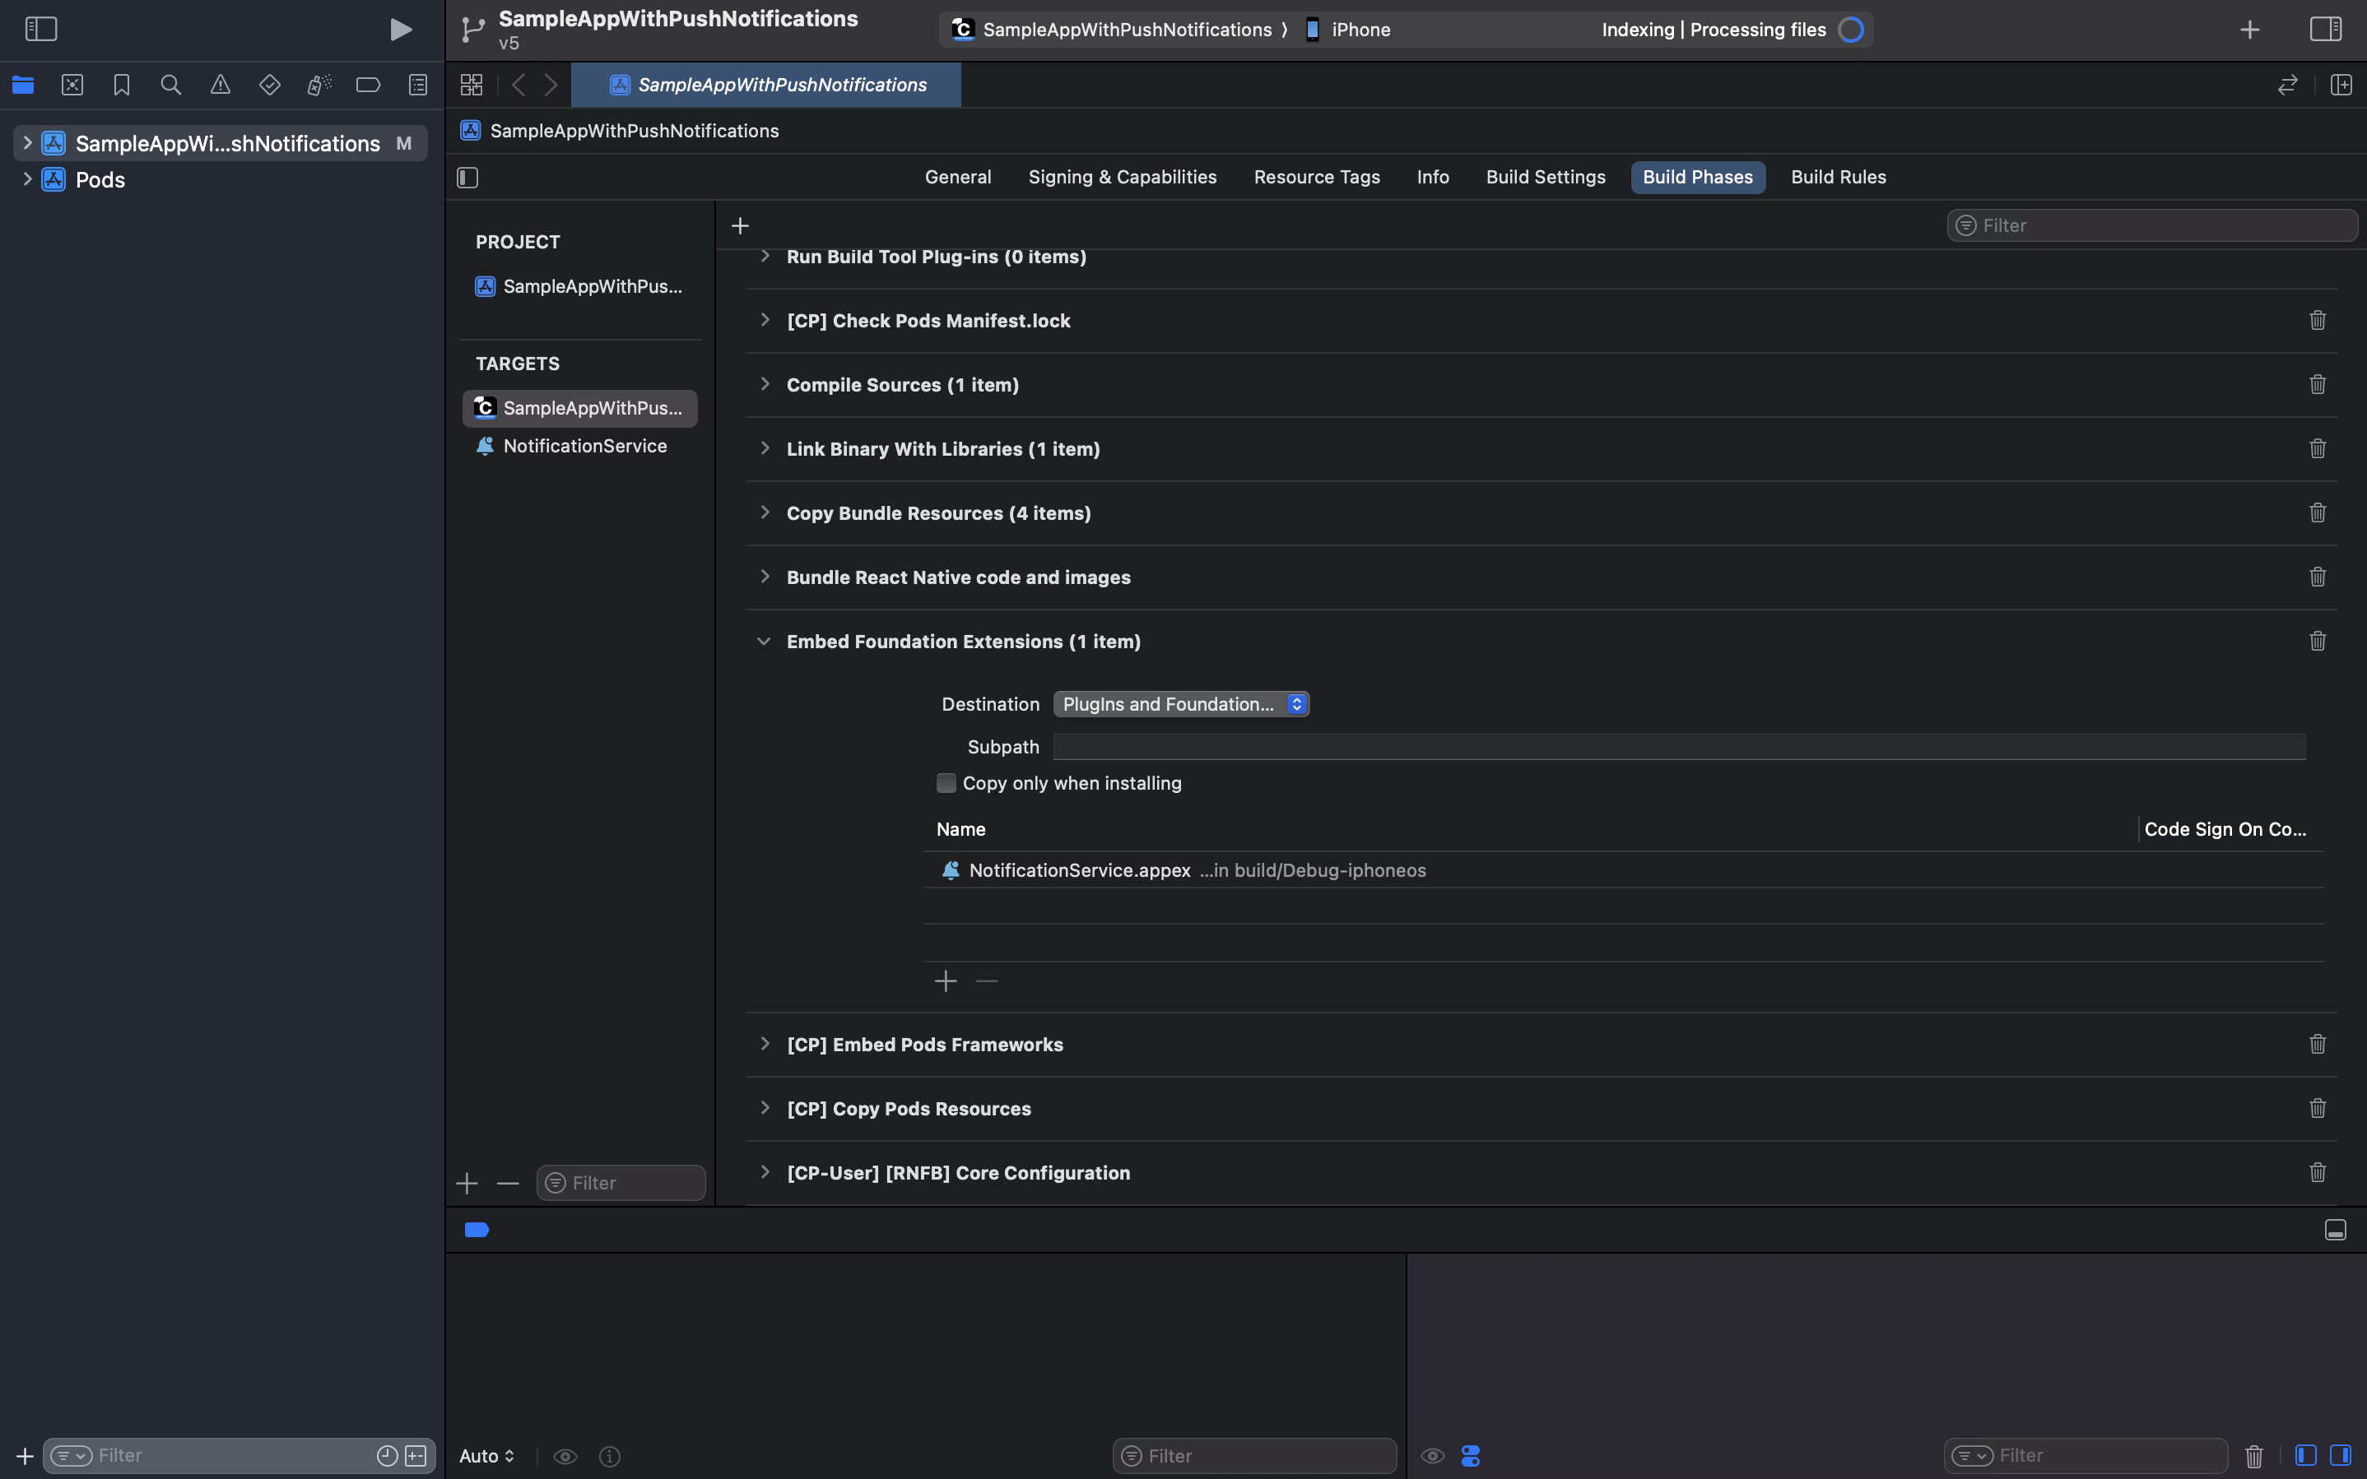Viewport: 2367px width, 1479px height.
Task: Open the Destination dropdown showing PlugIns and Foundation
Action: tap(1180, 703)
